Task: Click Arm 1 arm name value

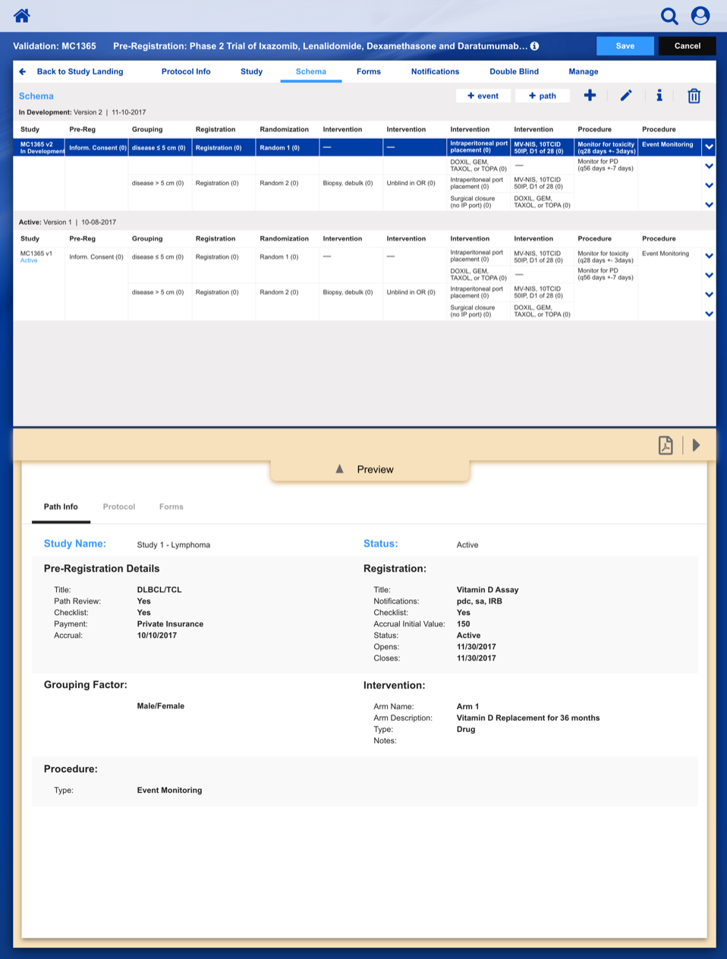Action: [x=467, y=707]
